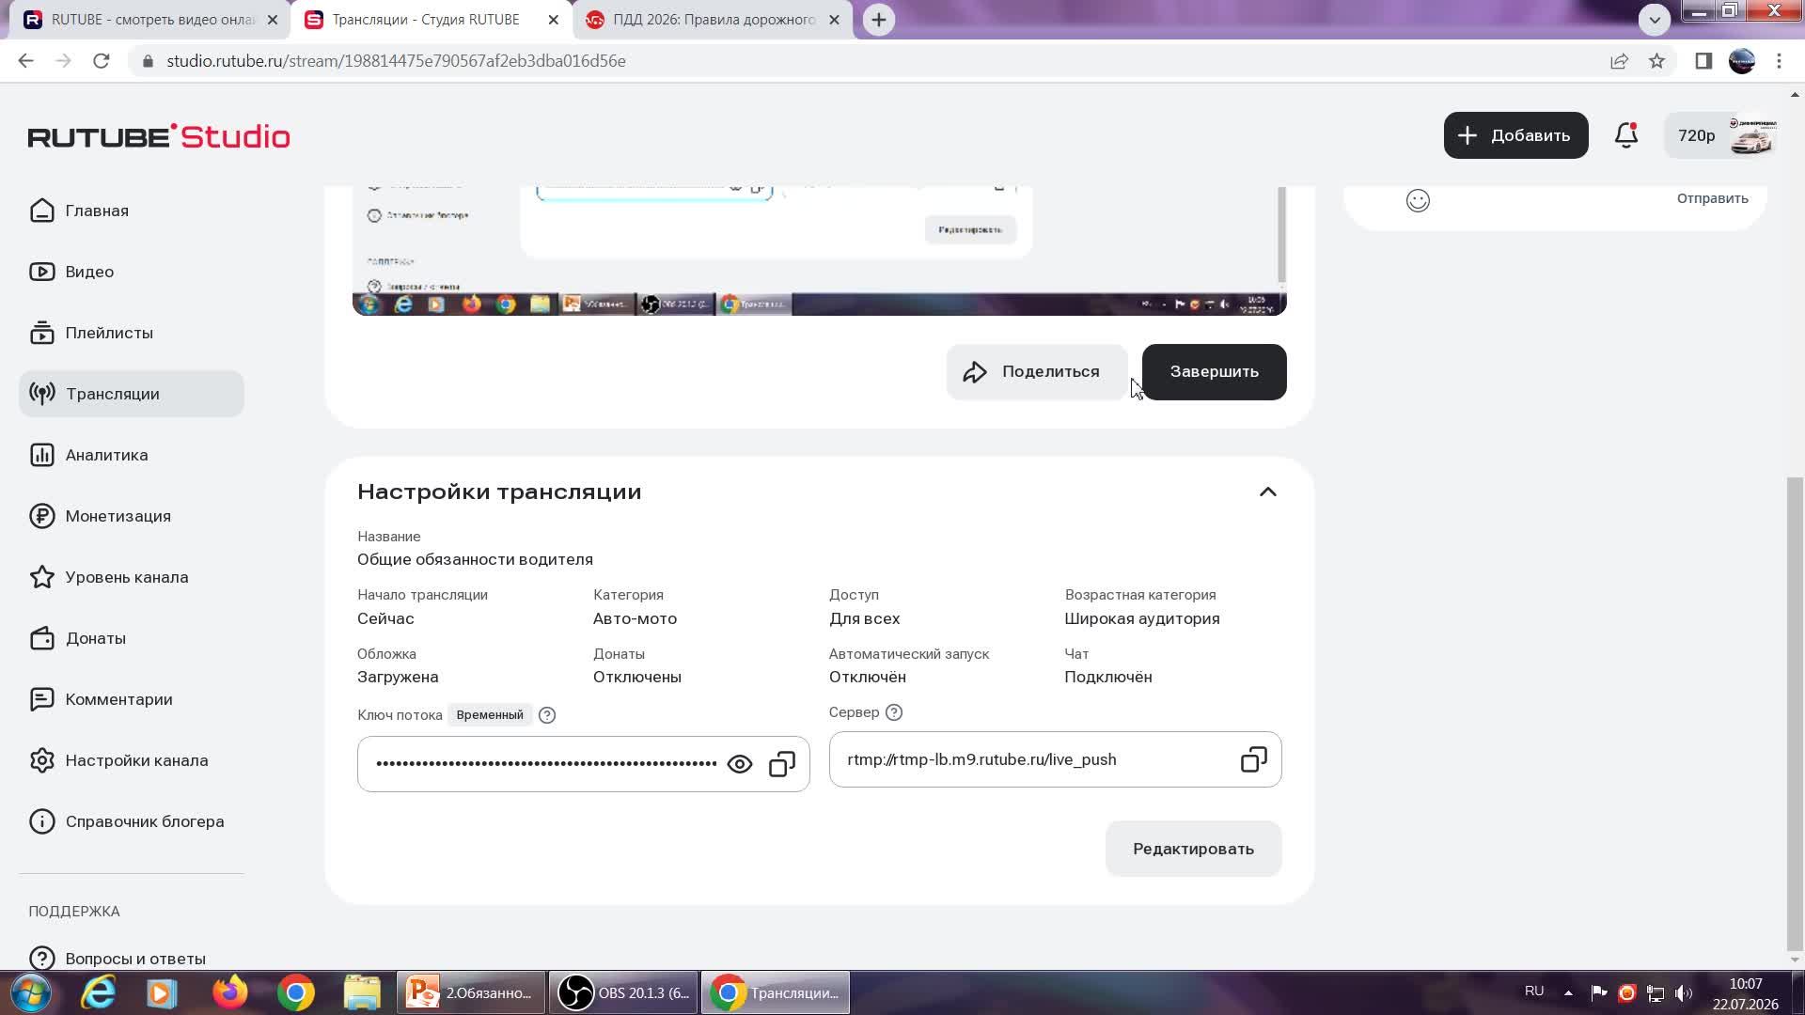Open the pinned Chrome taskbar icon

click(x=295, y=993)
